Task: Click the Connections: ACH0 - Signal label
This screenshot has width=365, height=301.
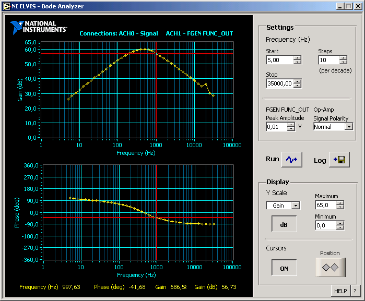Action: [119, 33]
